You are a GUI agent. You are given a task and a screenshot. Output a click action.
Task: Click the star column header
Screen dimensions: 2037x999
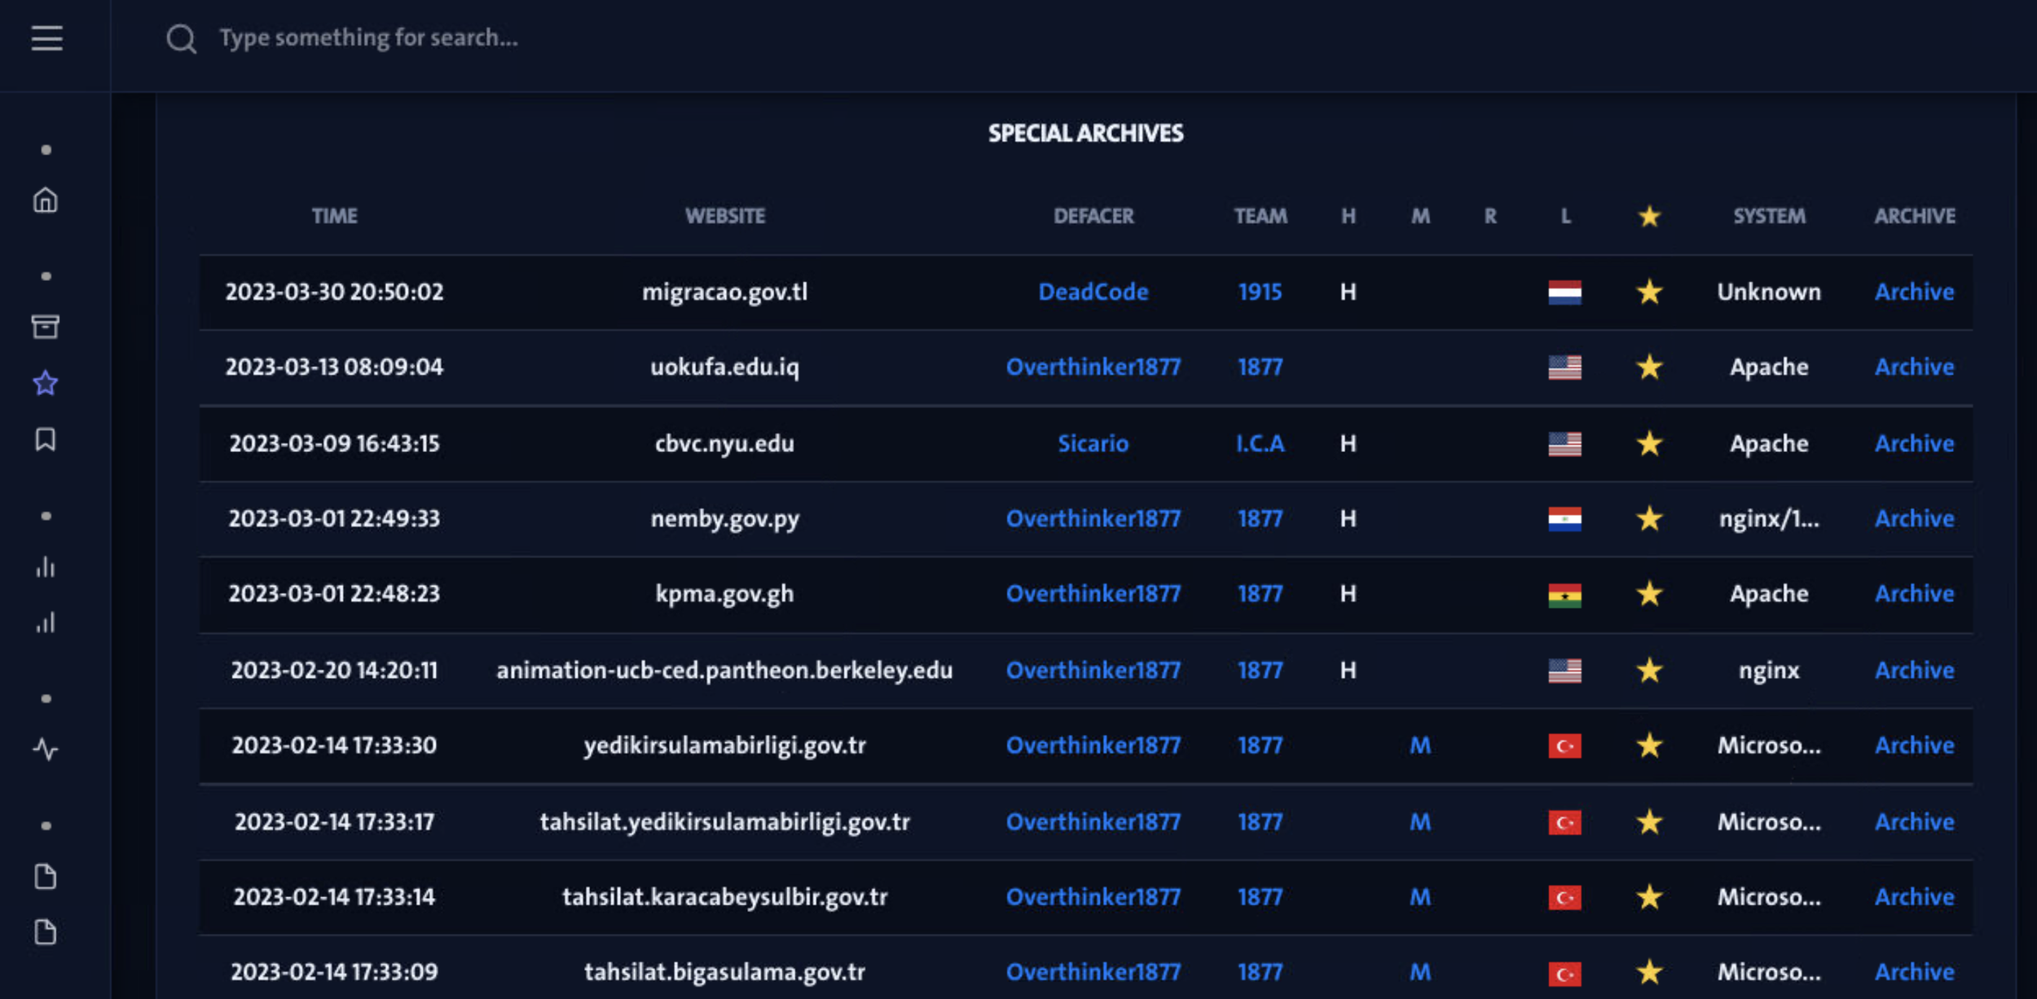tap(1649, 216)
